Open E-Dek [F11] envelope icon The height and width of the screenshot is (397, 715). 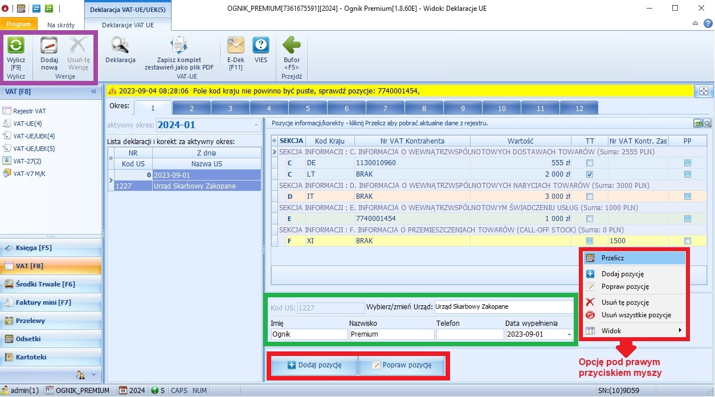pos(236,46)
